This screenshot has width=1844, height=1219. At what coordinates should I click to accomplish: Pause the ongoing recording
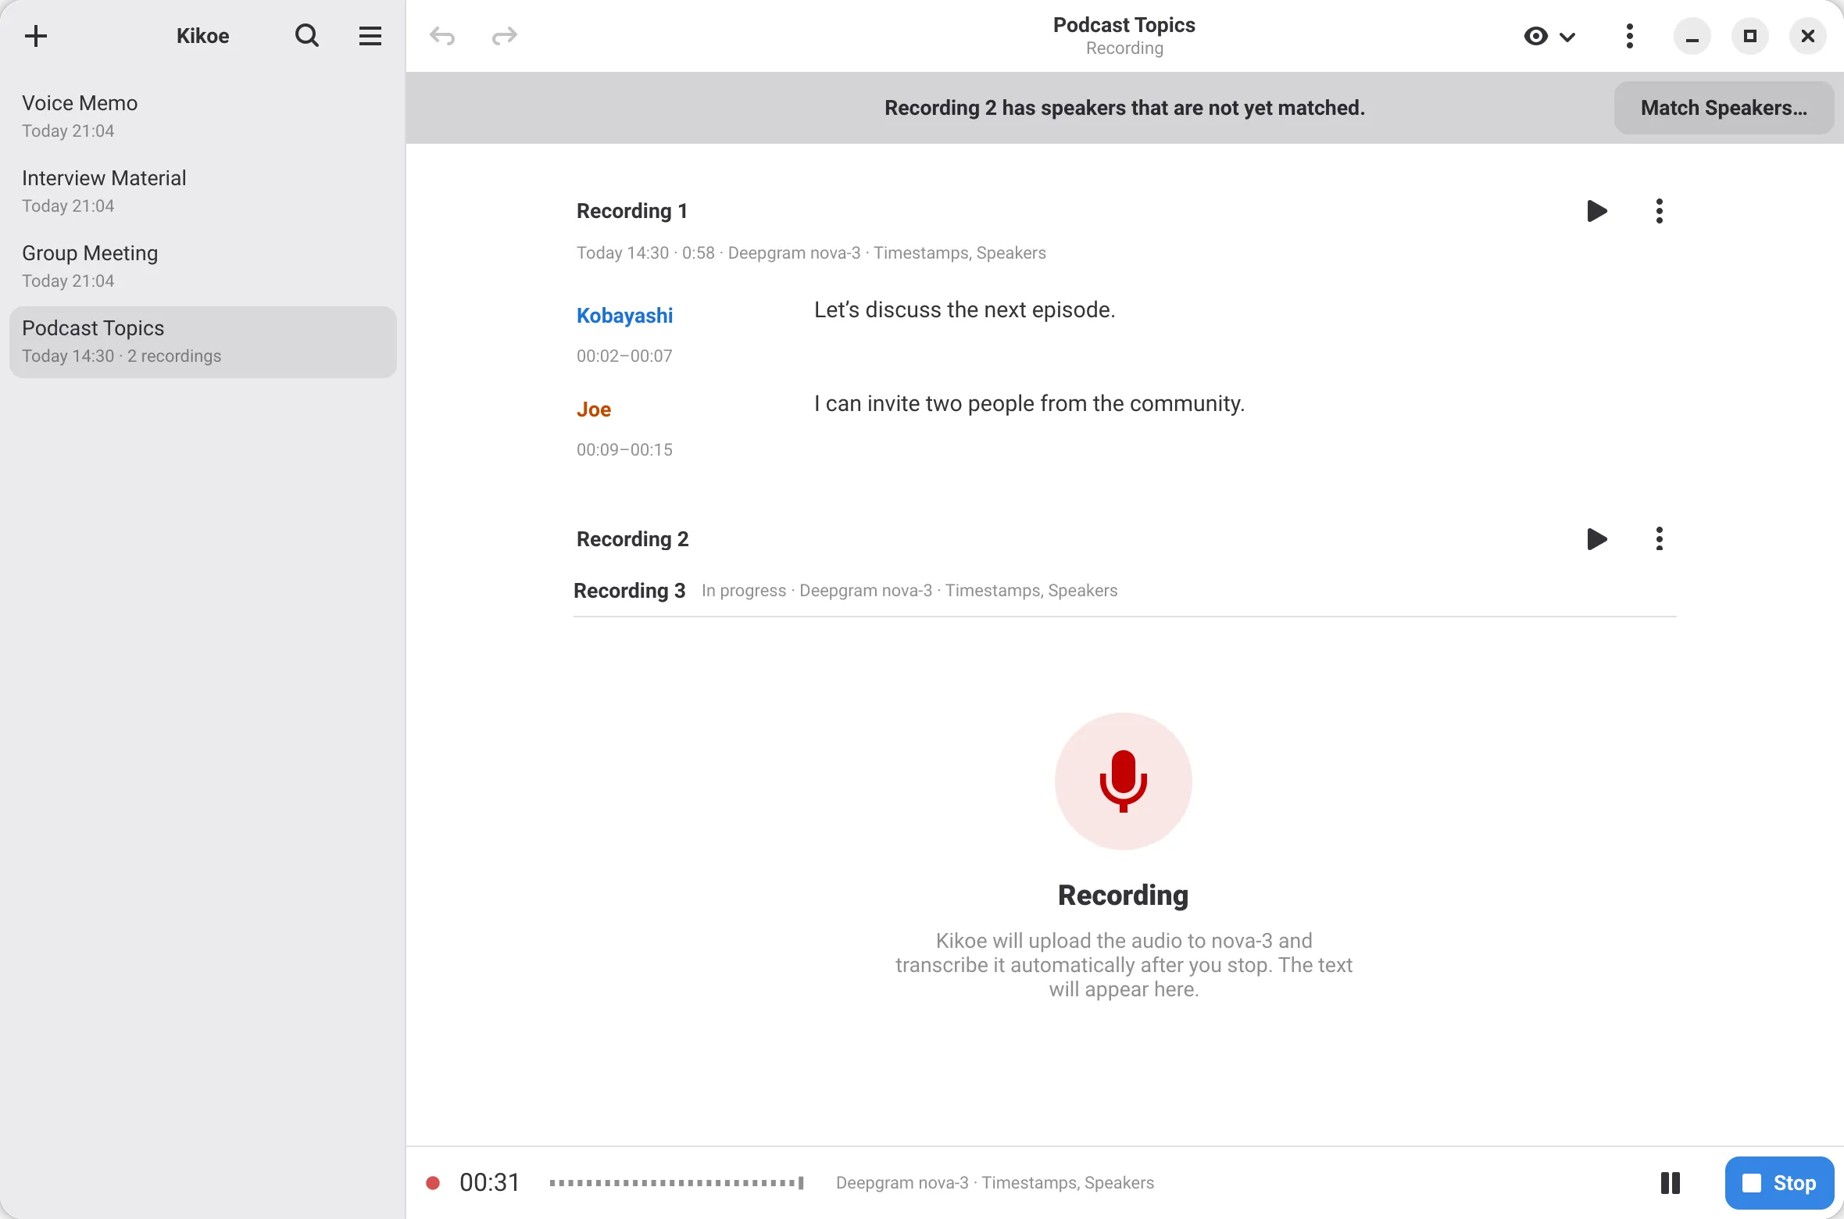pyautogui.click(x=1671, y=1183)
